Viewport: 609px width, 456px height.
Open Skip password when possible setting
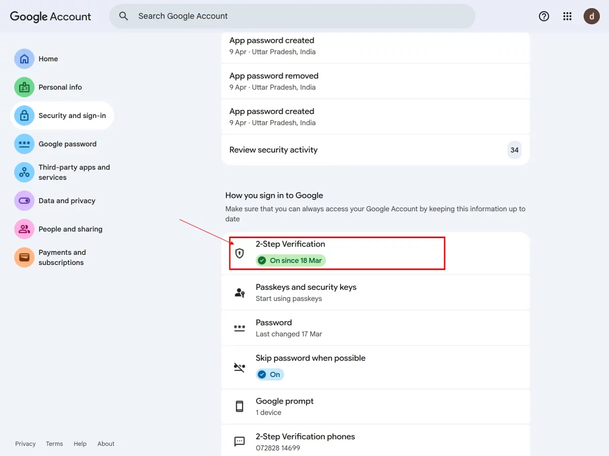pos(376,367)
